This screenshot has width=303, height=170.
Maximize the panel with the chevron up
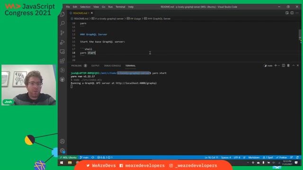pyautogui.click(x=294, y=66)
